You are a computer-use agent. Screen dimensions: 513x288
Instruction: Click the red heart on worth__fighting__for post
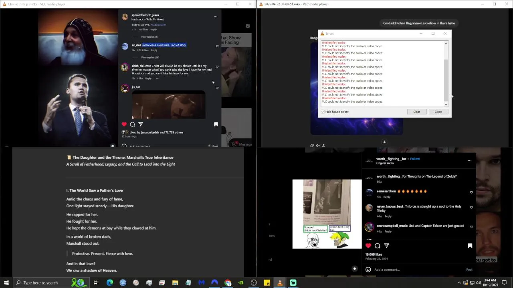(368, 246)
